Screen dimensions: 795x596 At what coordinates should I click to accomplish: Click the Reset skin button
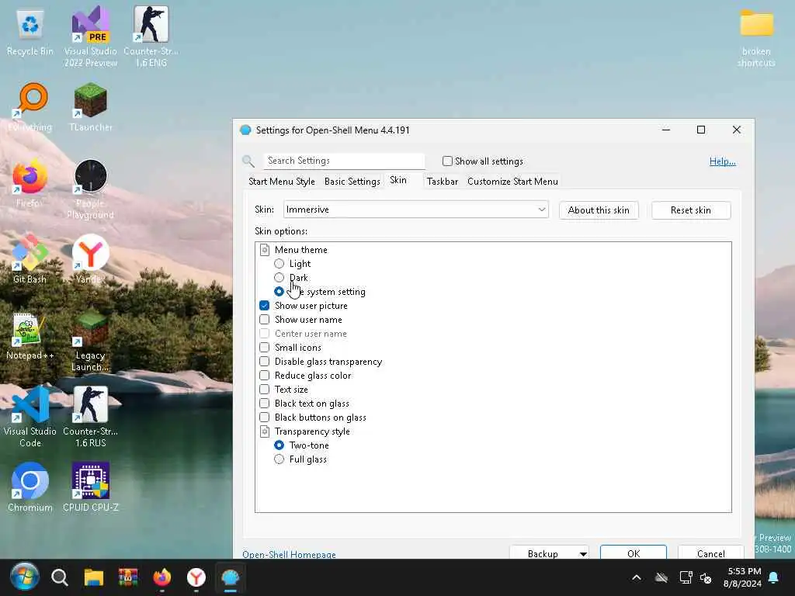690,210
